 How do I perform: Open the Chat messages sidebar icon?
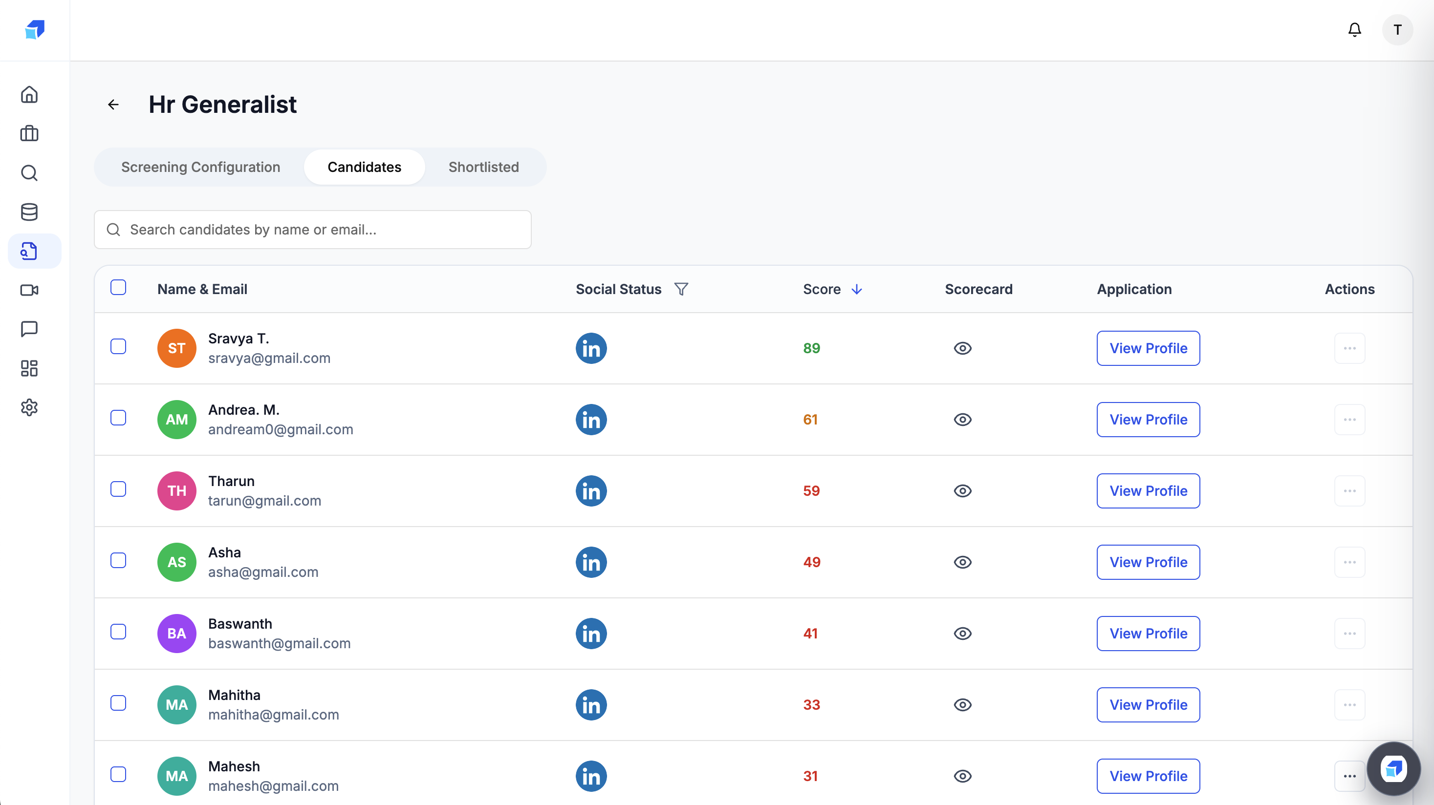coord(29,329)
